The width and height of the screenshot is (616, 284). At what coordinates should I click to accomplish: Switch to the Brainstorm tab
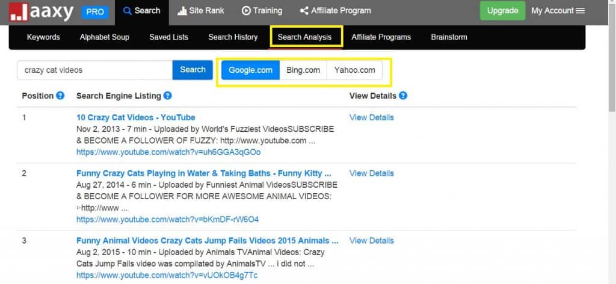point(449,37)
